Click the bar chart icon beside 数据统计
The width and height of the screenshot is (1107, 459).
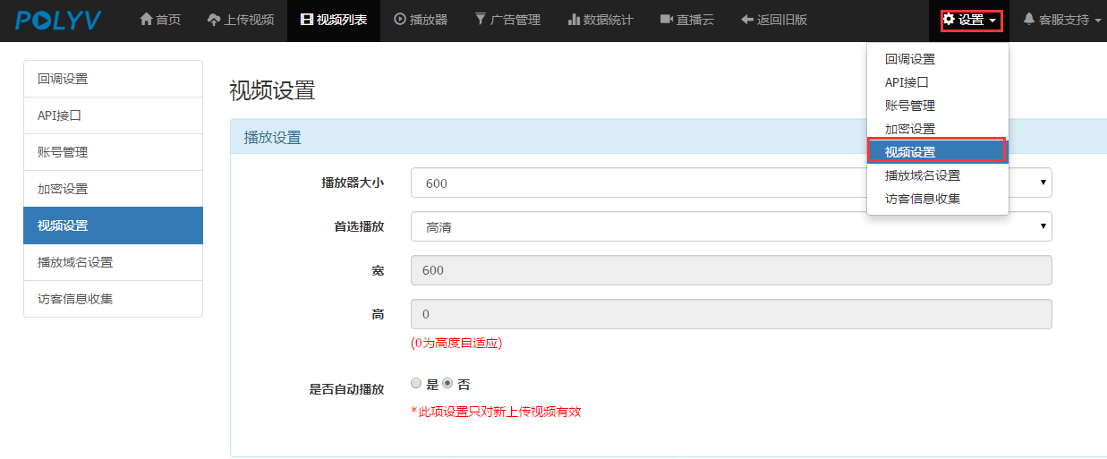(x=574, y=19)
